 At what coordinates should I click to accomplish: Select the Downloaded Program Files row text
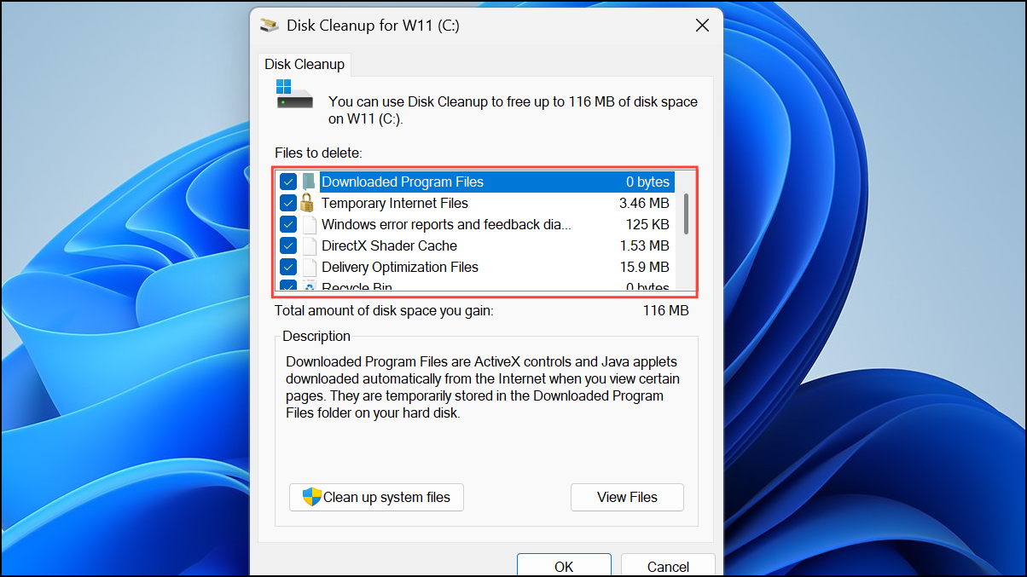403,182
